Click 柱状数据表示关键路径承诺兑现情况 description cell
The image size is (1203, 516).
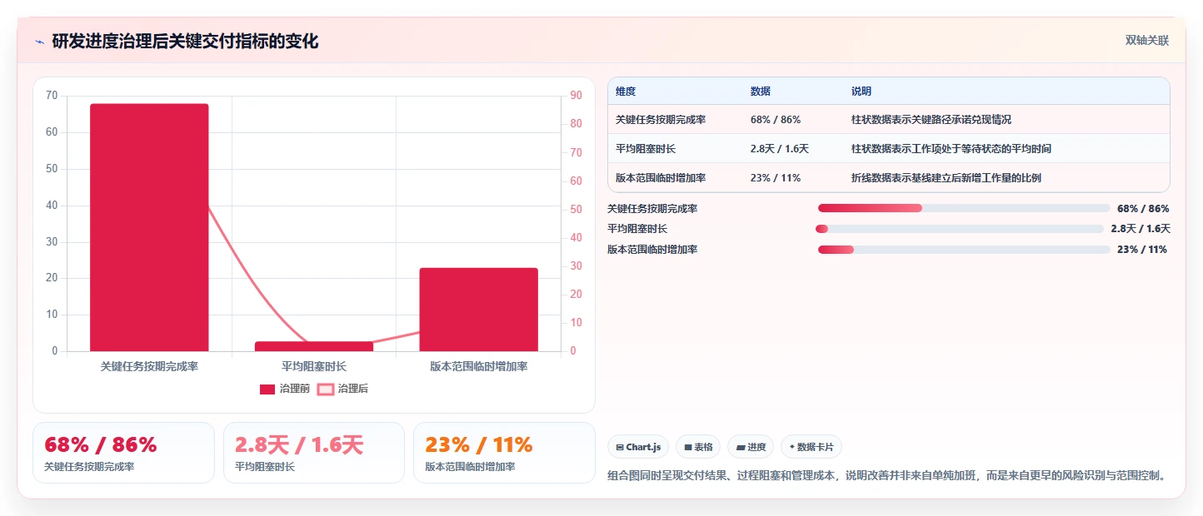pyautogui.click(x=931, y=120)
